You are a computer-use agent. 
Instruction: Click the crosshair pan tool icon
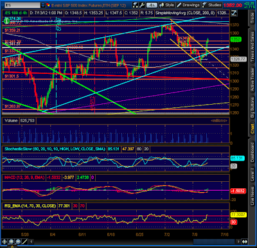point(4,242)
